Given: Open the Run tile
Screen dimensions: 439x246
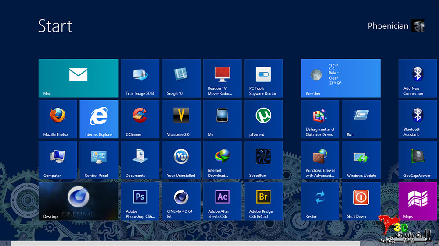Looking at the screenshot, I should click(361, 119).
